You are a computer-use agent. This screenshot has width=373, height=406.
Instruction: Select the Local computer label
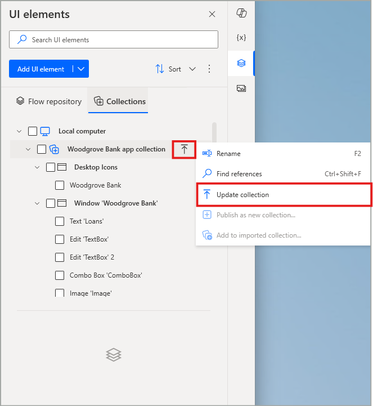(82, 131)
